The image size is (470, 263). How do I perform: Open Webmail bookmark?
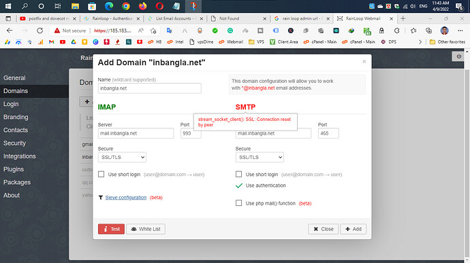(231, 42)
